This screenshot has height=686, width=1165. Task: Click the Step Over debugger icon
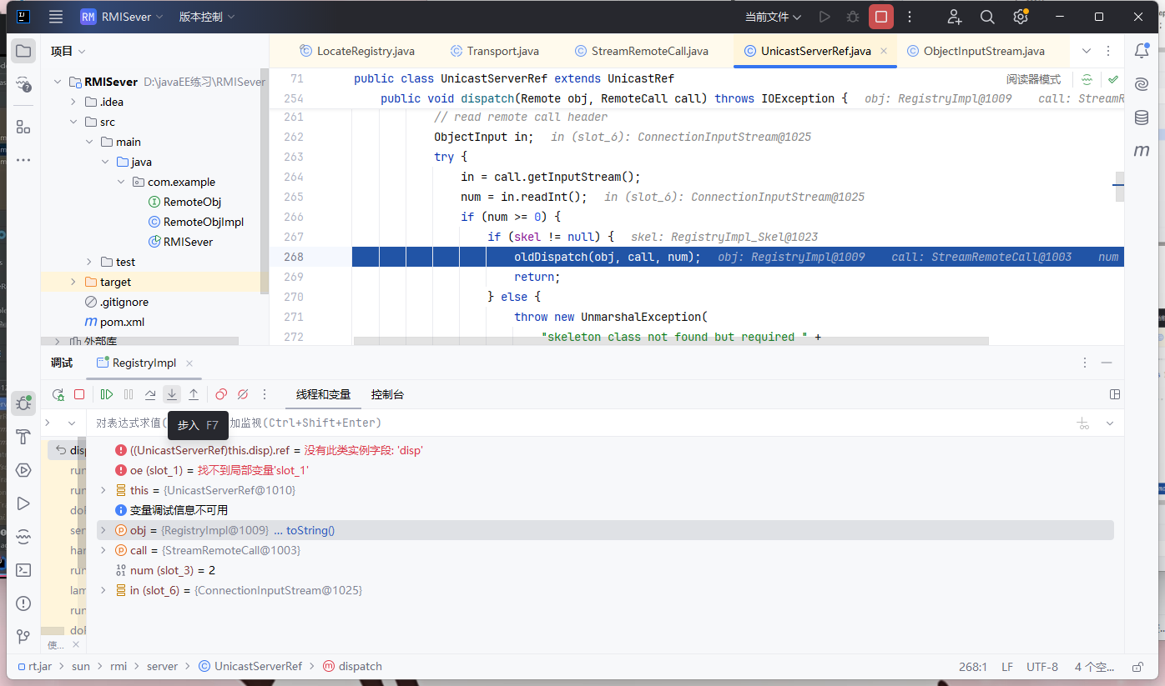pos(150,394)
